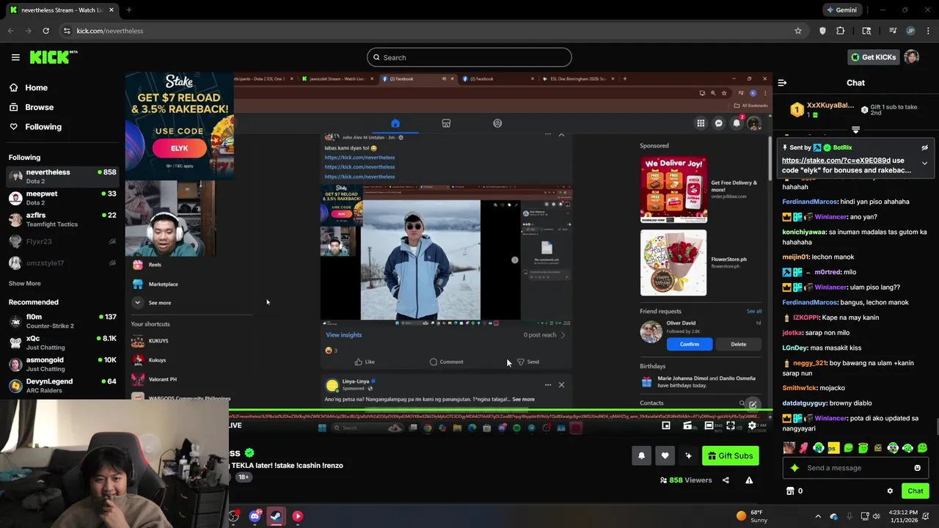Viewport: 939px width, 528px height.
Task: Open followed channel omzstyle17
Action: 62,263
